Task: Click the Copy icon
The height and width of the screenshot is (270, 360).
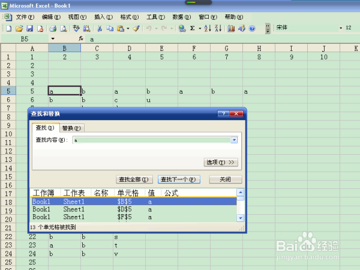Action: tap(110, 28)
